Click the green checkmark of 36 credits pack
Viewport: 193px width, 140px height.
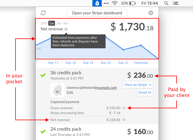[43, 75]
